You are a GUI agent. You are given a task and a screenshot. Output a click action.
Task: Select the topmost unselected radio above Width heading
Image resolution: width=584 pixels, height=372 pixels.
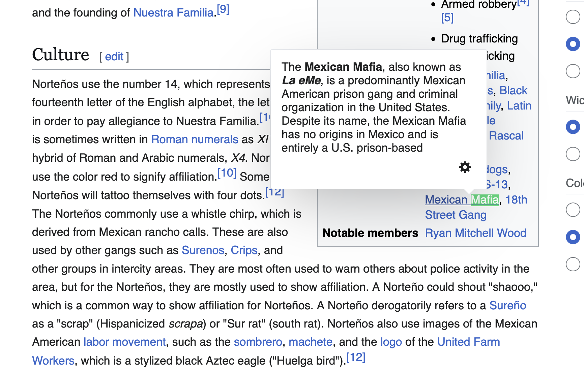pos(573,17)
